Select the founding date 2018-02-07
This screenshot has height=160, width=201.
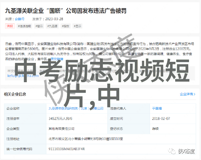tap(161, 119)
